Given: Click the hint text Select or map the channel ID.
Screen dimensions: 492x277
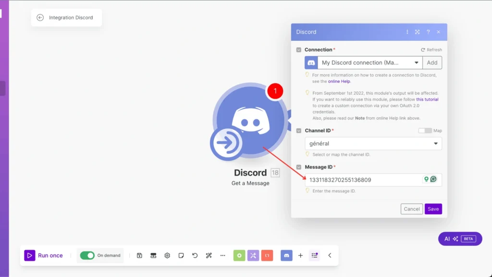Looking at the screenshot, I should pos(342,154).
